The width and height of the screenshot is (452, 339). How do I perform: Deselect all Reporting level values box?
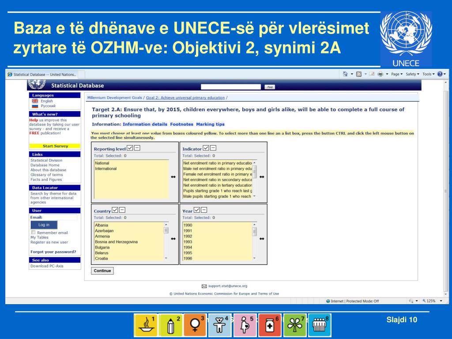pyautogui.click(x=137, y=148)
